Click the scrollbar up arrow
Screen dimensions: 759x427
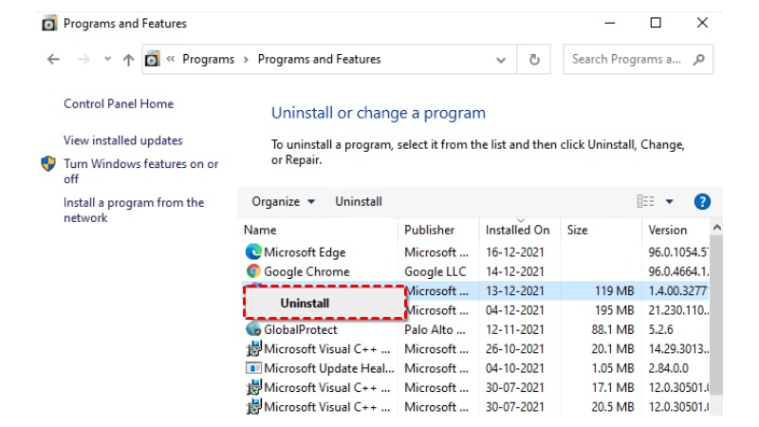point(717,227)
